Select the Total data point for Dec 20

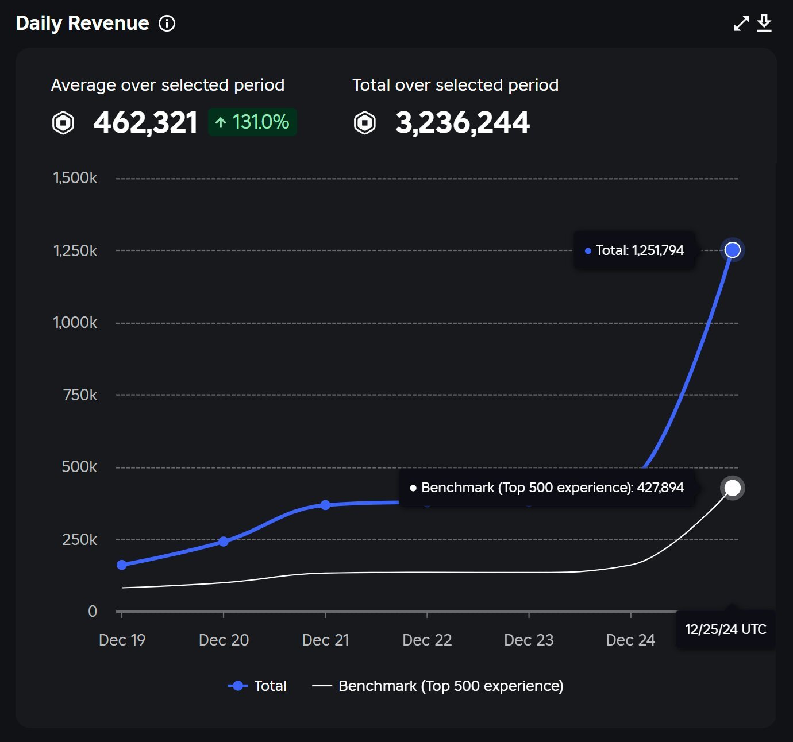click(x=224, y=542)
